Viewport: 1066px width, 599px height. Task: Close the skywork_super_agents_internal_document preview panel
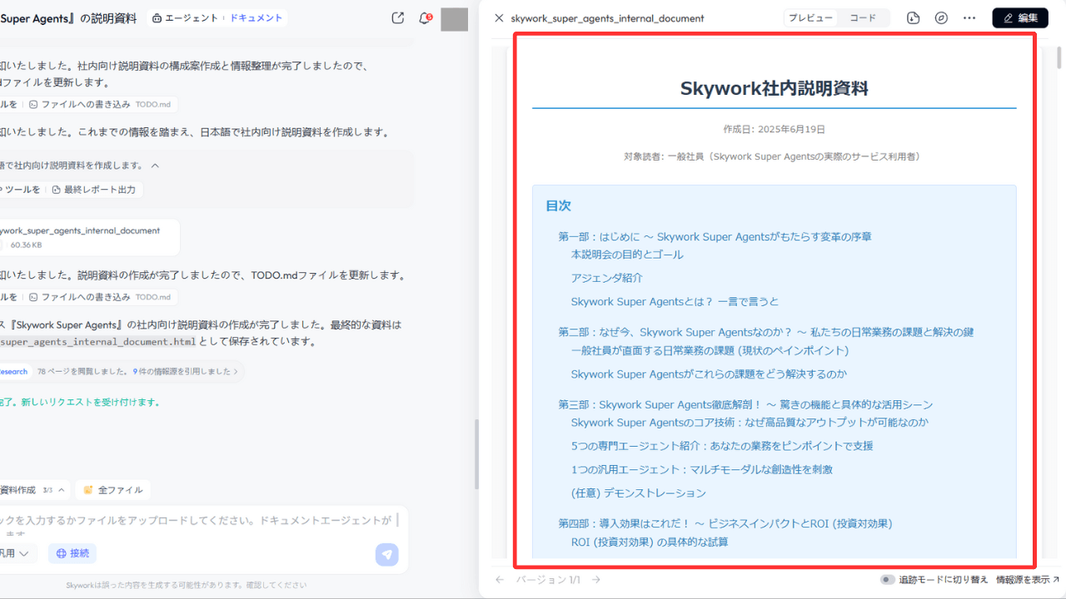tap(499, 17)
